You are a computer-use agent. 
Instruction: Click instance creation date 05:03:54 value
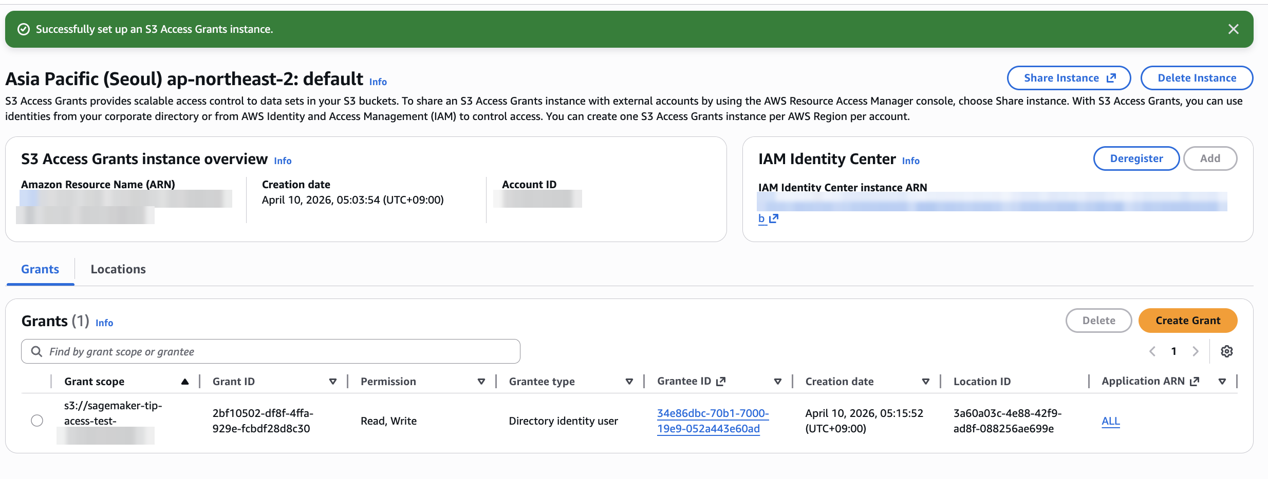click(x=352, y=200)
